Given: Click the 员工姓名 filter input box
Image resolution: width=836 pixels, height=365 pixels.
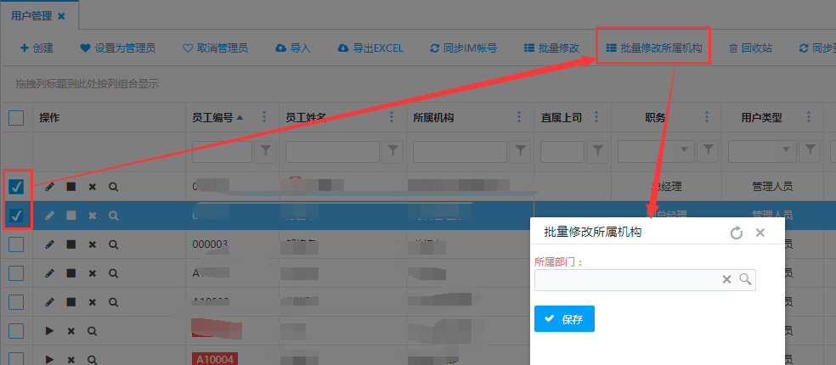Looking at the screenshot, I should [x=332, y=151].
